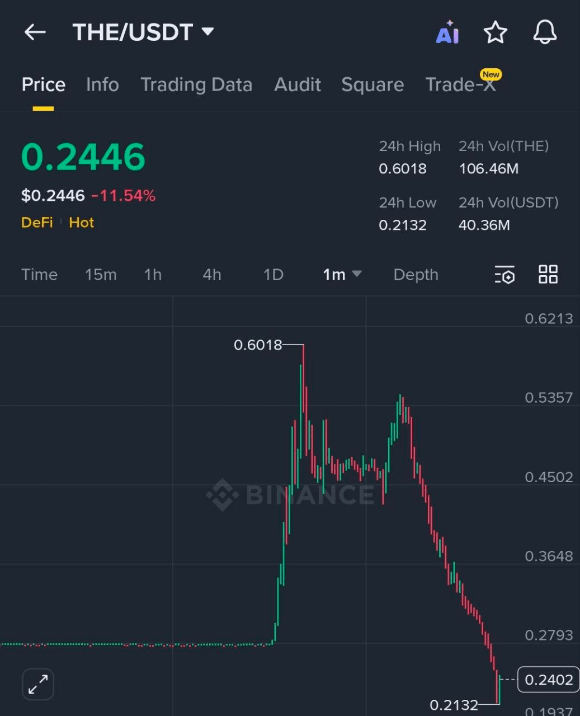This screenshot has width=580, height=716.
Task: Expand the 1m interval dropdown arrow
Action: 356,275
